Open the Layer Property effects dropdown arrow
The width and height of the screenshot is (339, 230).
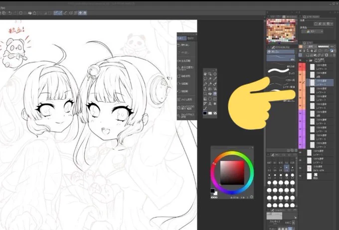(x=332, y=24)
